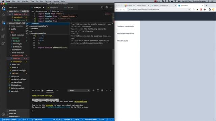Viewport: 216px width, 121px height.
Task: Click the Open Changes icon in editor toolbar
Action: [102, 7]
